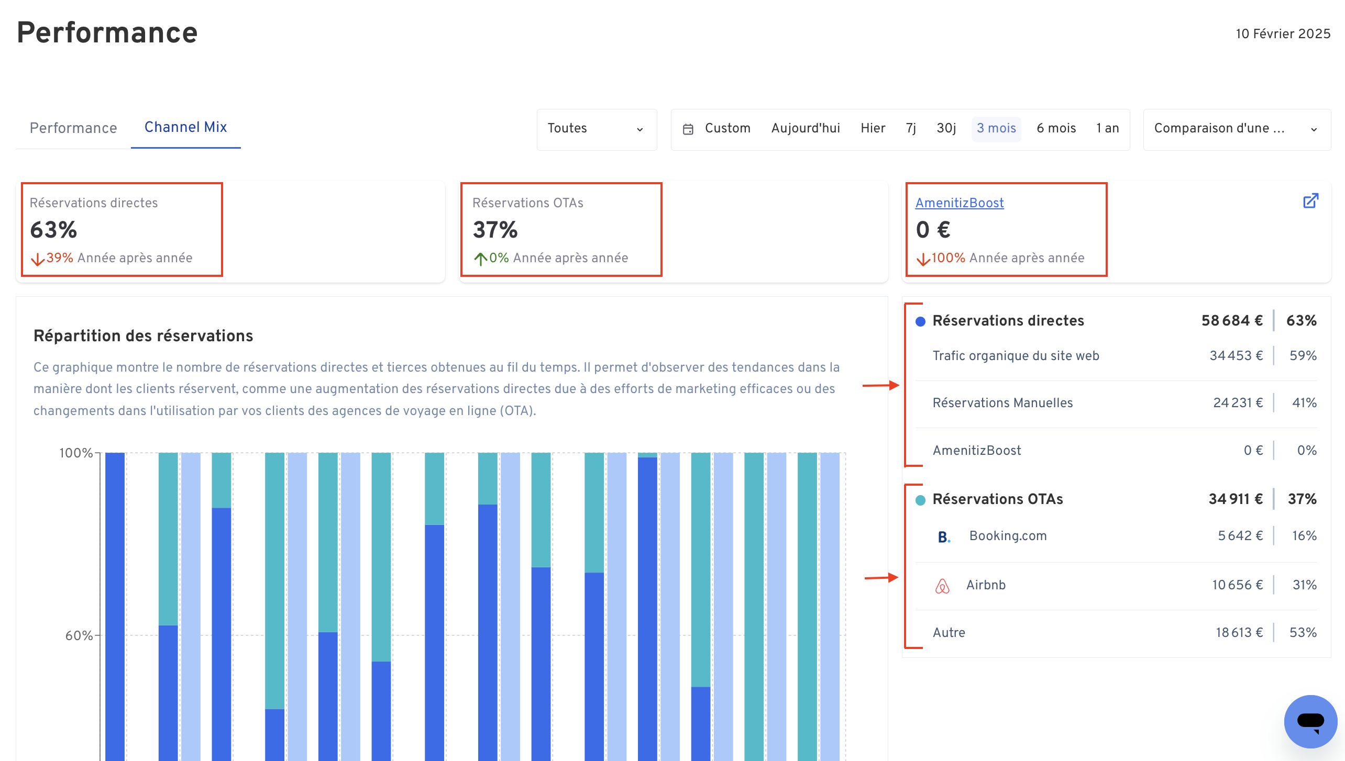Click the 100% y-axis label
The image size is (1345, 761).
point(76,453)
